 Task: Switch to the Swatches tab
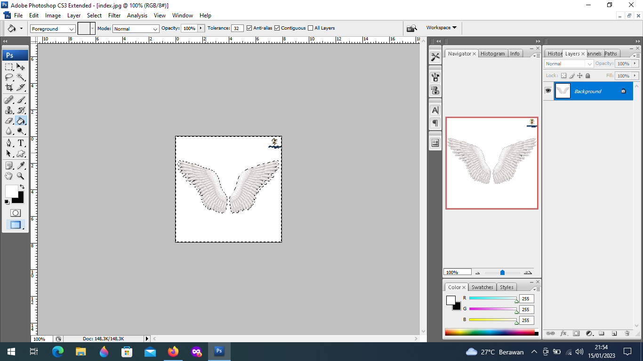[x=482, y=287]
